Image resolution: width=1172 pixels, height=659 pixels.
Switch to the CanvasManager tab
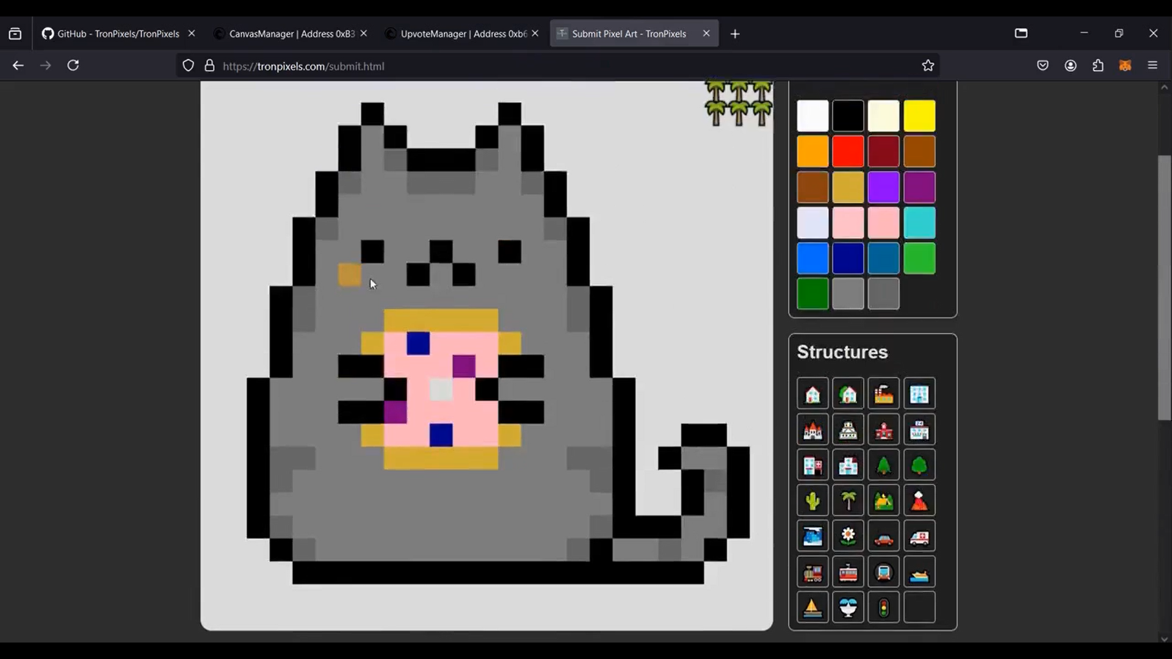point(291,34)
